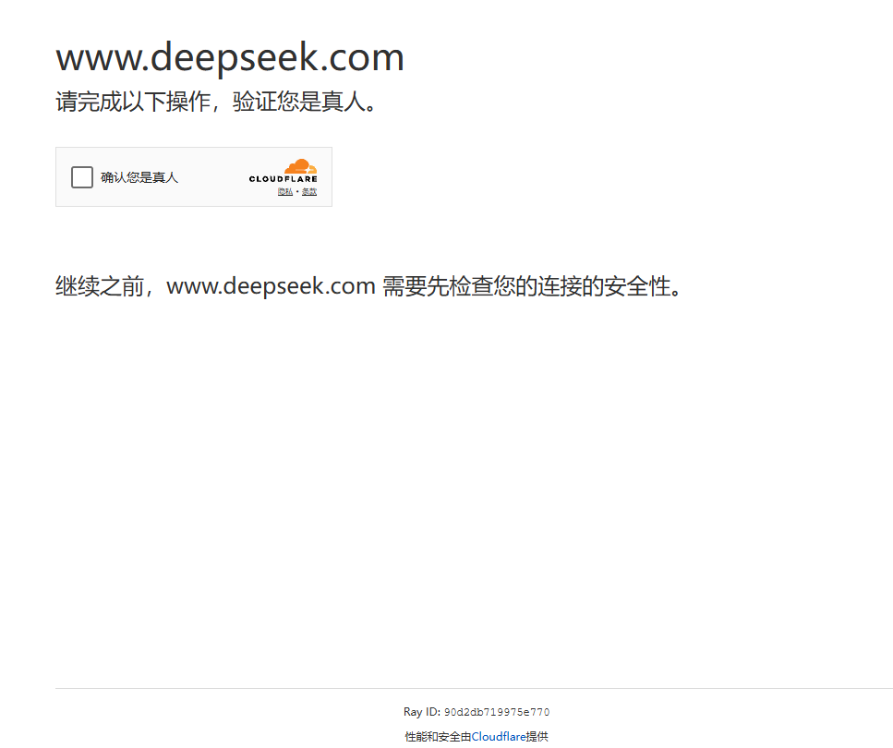Click the CLOUDFLARE wordmark text

click(x=284, y=179)
